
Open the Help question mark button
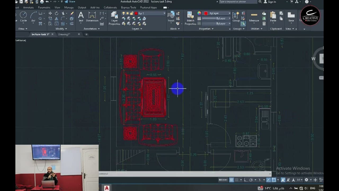(x=307, y=2)
